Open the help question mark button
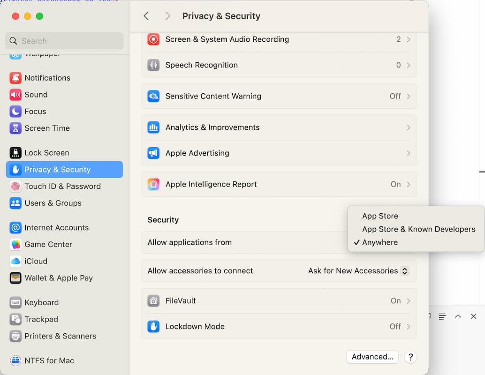485x375 pixels. (410, 357)
